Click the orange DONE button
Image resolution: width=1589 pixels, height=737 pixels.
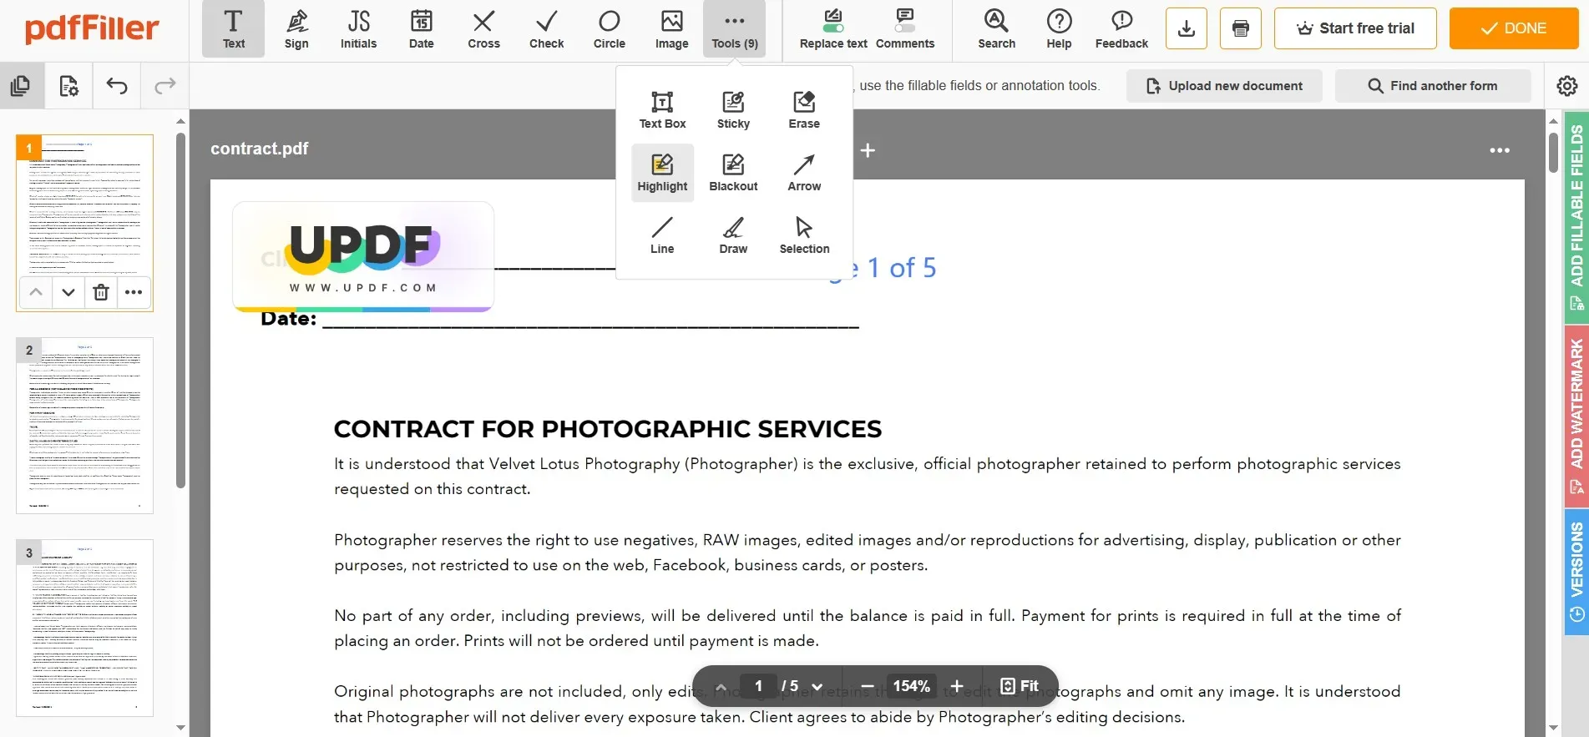tap(1514, 28)
